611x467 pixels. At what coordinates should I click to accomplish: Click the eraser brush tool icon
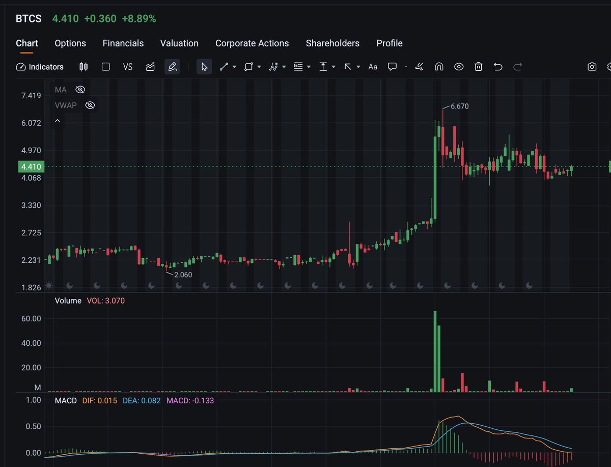(x=420, y=67)
